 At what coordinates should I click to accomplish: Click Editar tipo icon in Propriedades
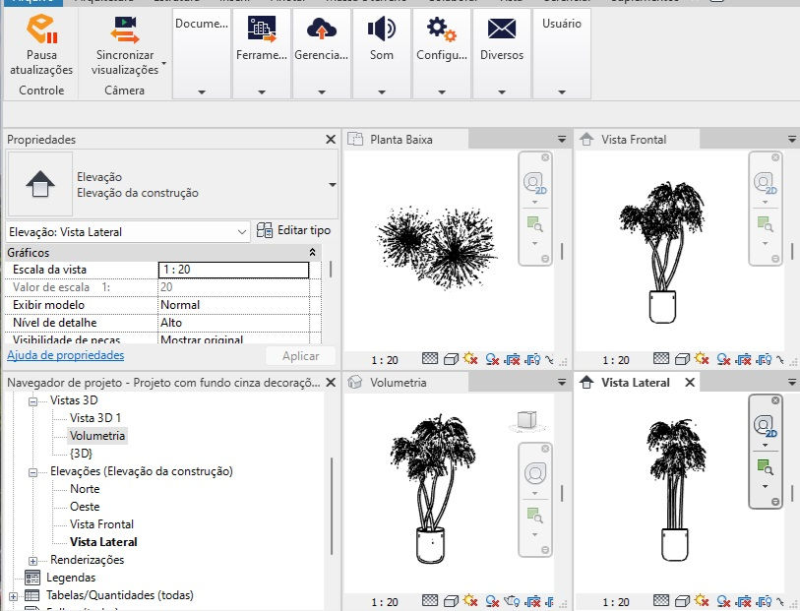click(265, 230)
